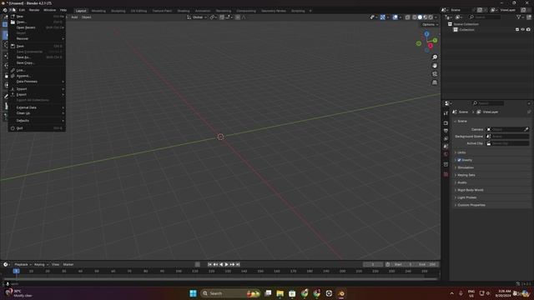The height and width of the screenshot is (300, 534).
Task: Open File Explorer from the taskbar
Action: [x=280, y=293]
